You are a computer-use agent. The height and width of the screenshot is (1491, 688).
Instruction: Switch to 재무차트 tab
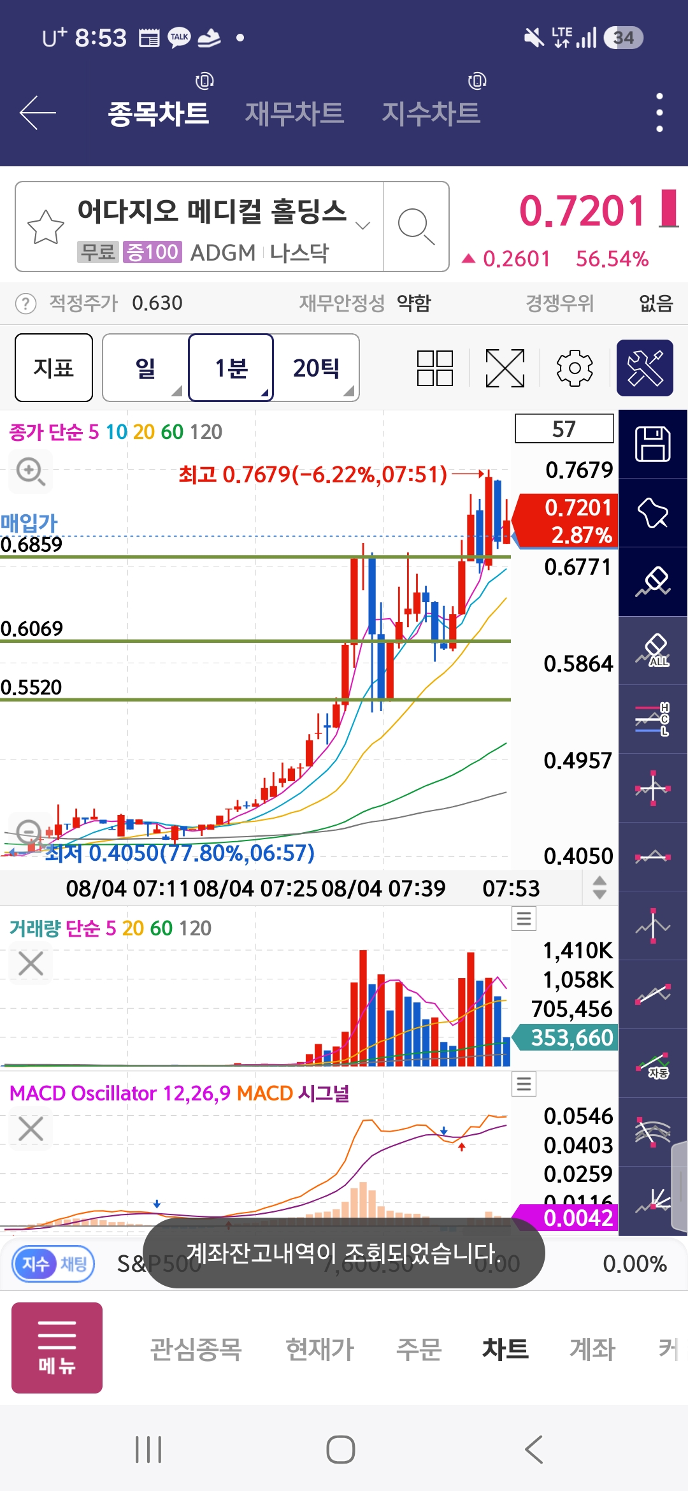[295, 113]
